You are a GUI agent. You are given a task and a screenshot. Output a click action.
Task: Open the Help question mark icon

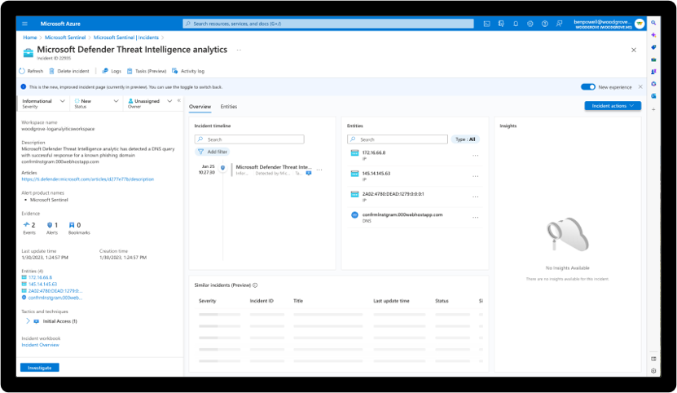pyautogui.click(x=545, y=24)
